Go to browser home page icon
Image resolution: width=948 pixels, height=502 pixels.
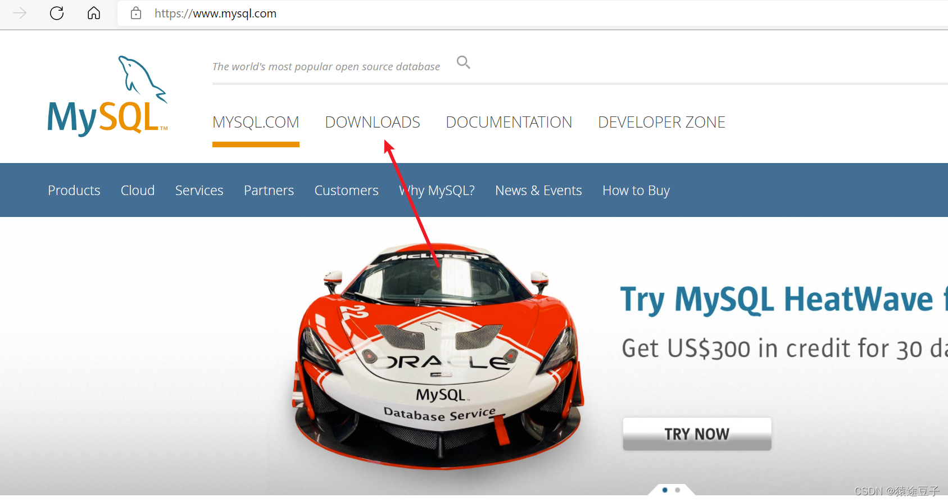94,13
